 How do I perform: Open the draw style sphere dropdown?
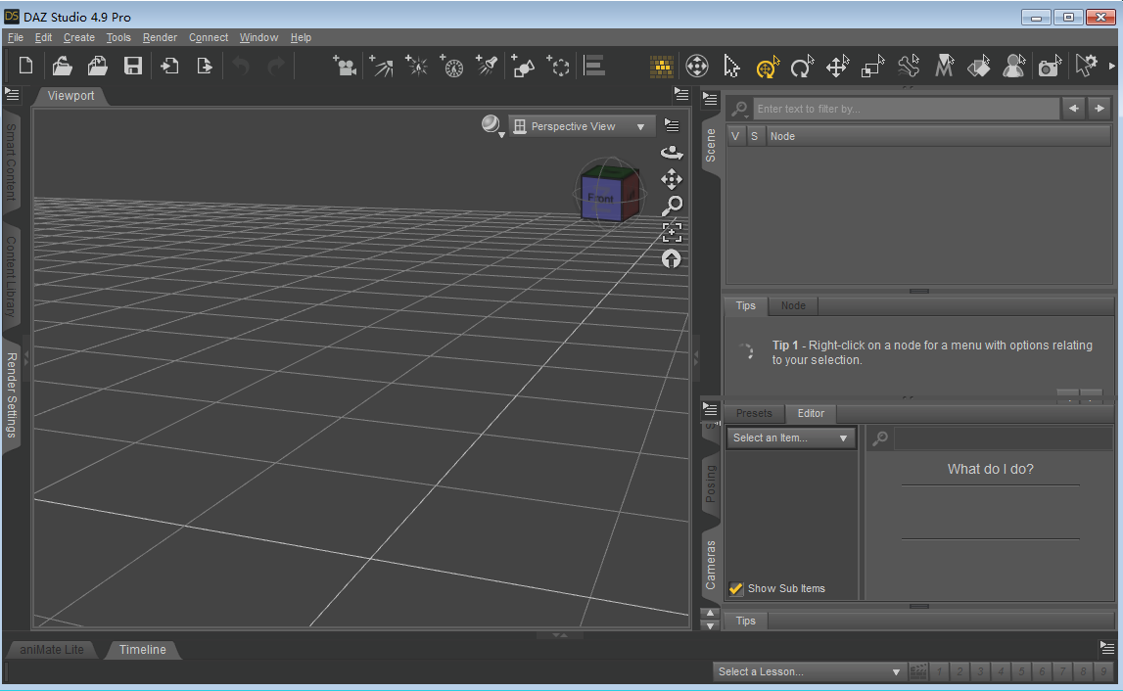[x=492, y=126]
